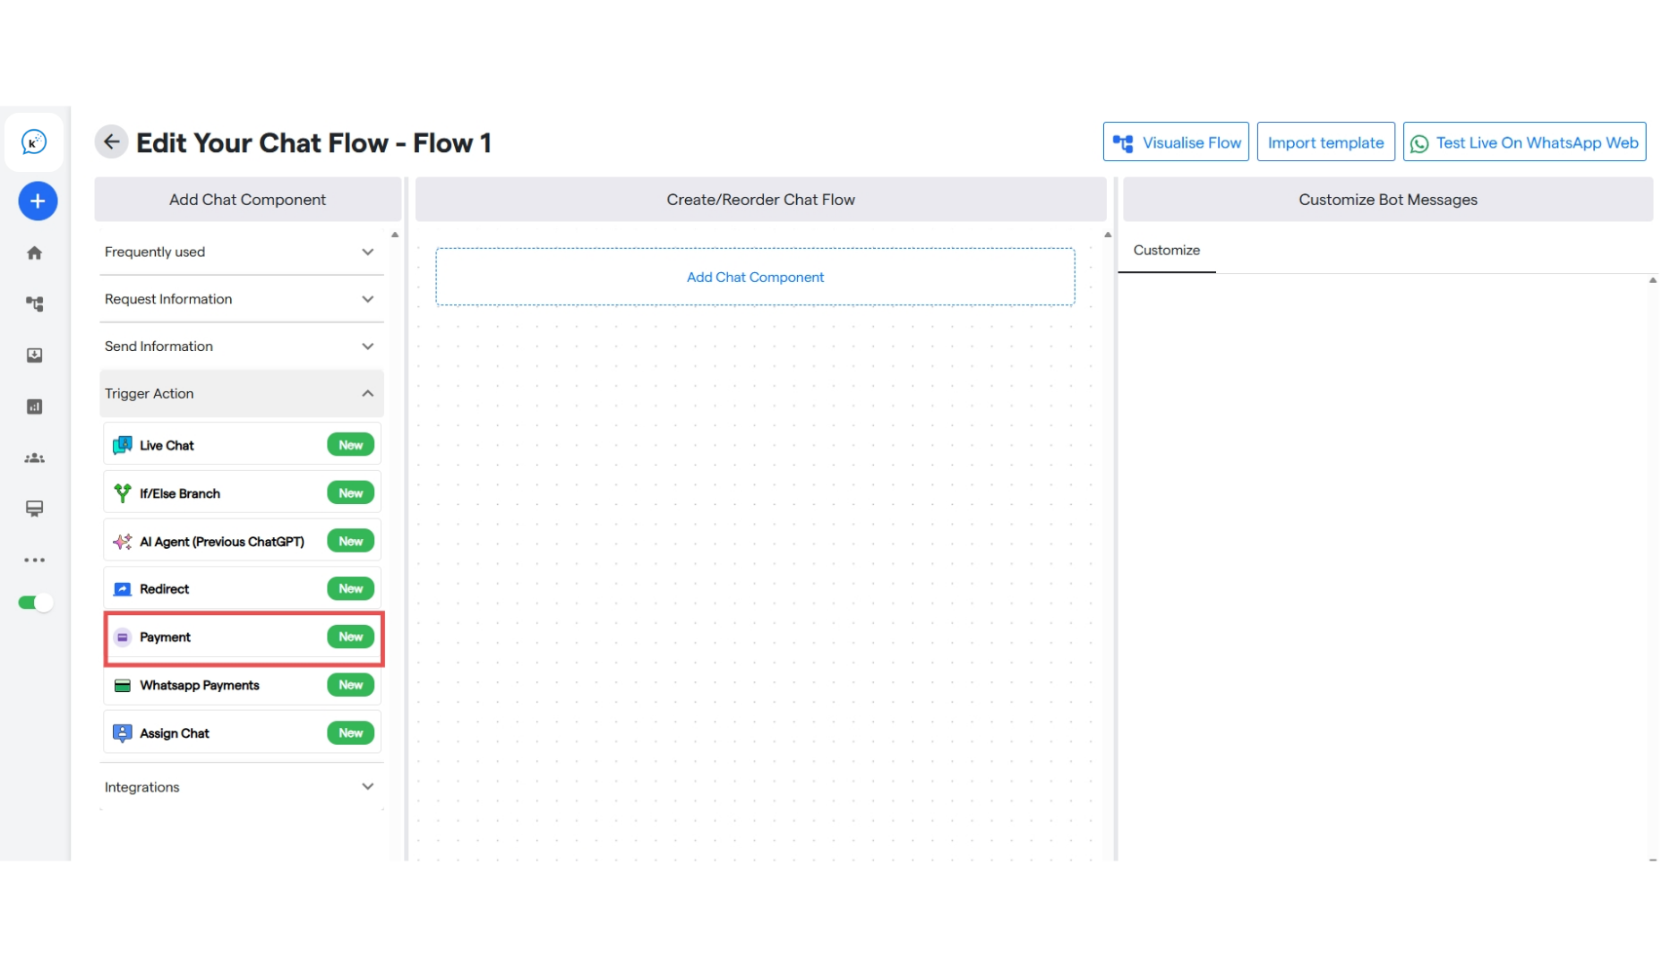Click the dashed Add Chat Component box

[755, 278]
